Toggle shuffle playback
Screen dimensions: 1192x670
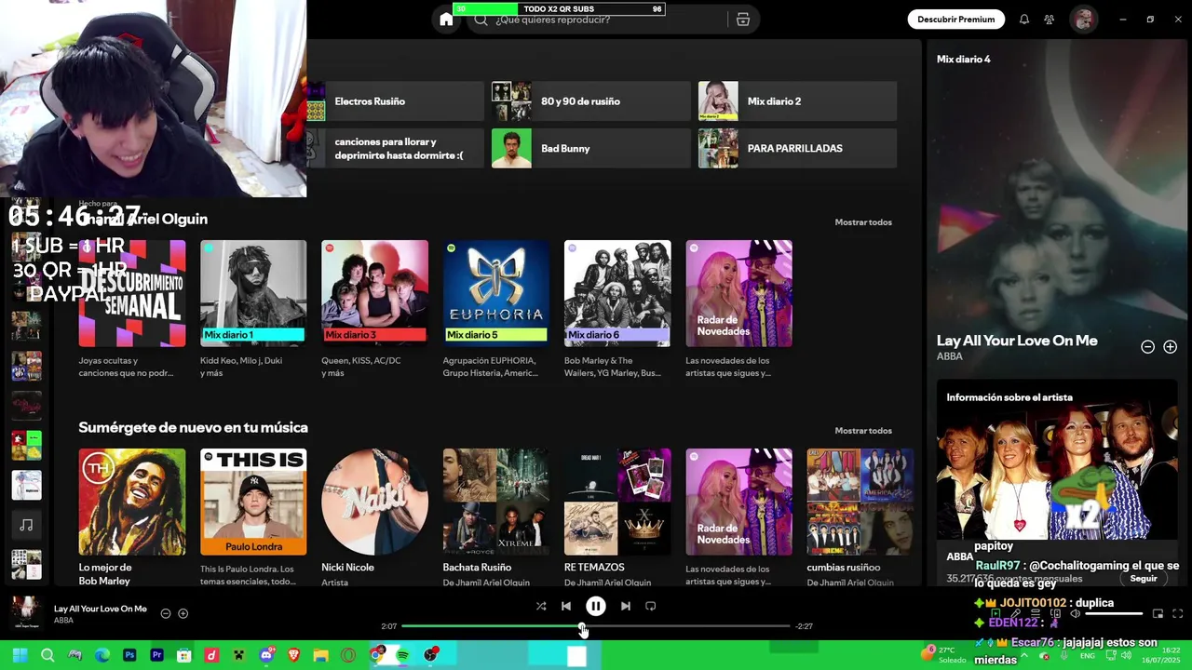point(541,606)
